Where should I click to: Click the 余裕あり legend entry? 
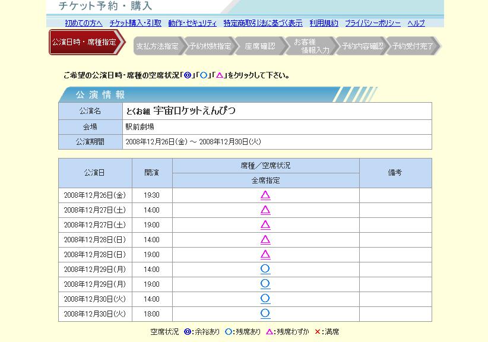(x=202, y=332)
